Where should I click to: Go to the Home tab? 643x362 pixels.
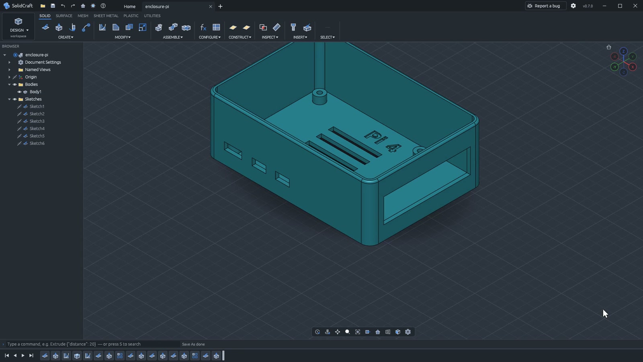click(x=129, y=6)
